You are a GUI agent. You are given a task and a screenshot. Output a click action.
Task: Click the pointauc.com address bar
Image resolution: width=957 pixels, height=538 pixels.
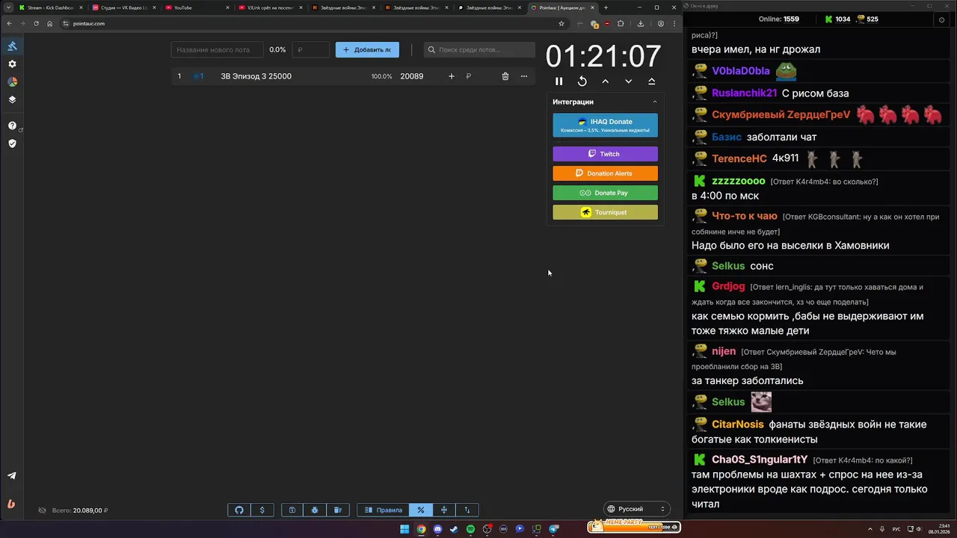314,23
